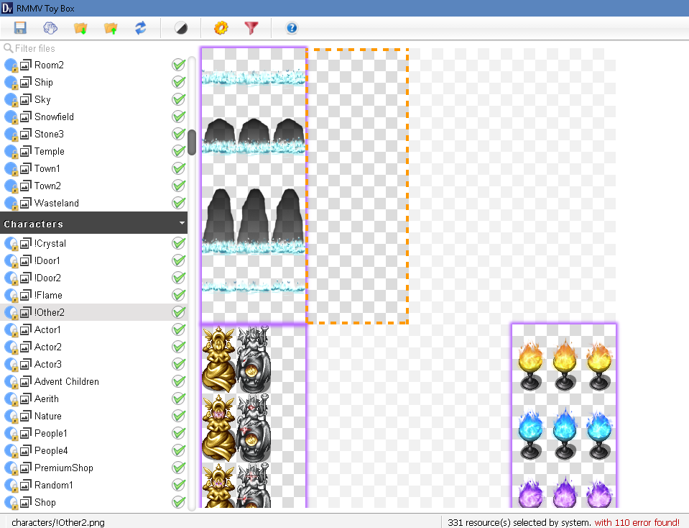Click the file list vertical scrollbar thumb
Screen dimensions: 689x528
[x=192, y=142]
